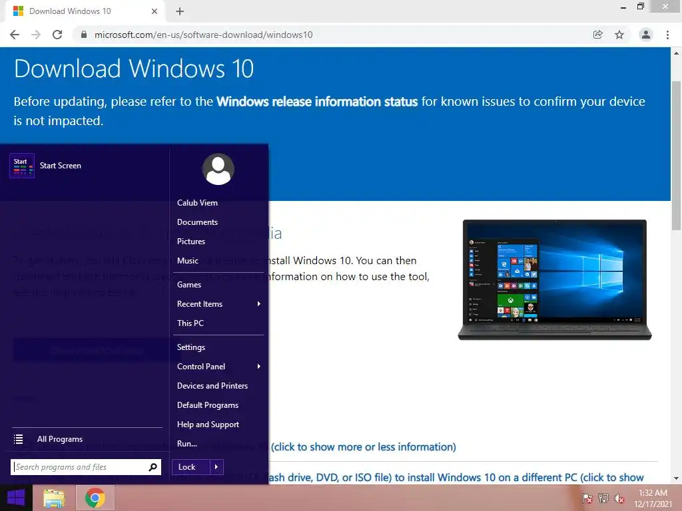The height and width of the screenshot is (511, 682).
Task: Open Help and Support
Action: 208,425
